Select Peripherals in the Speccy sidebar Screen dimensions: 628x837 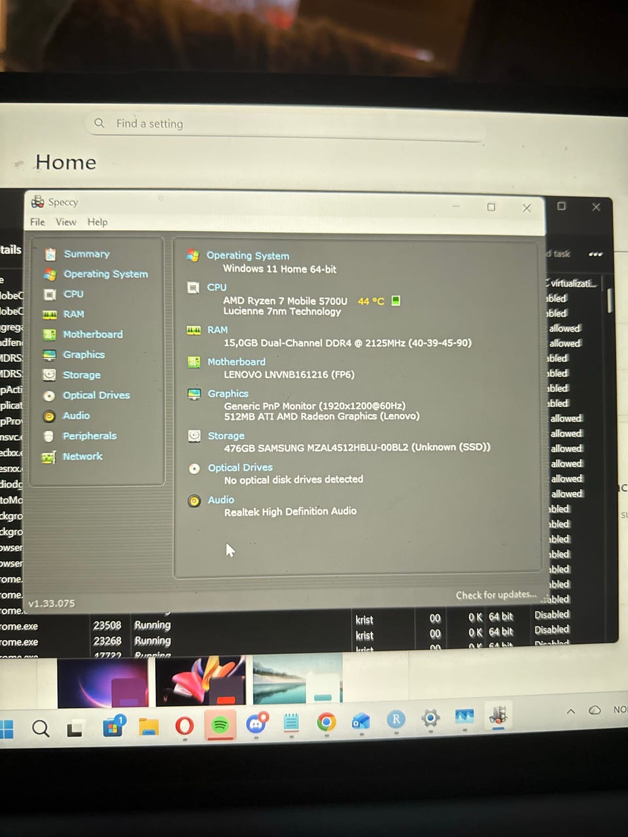90,436
